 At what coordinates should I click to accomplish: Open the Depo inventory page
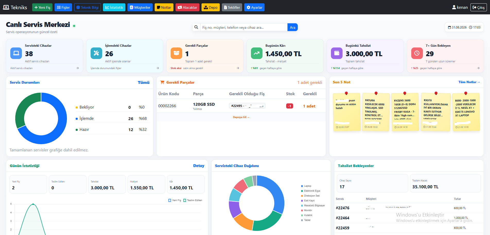(211, 7)
